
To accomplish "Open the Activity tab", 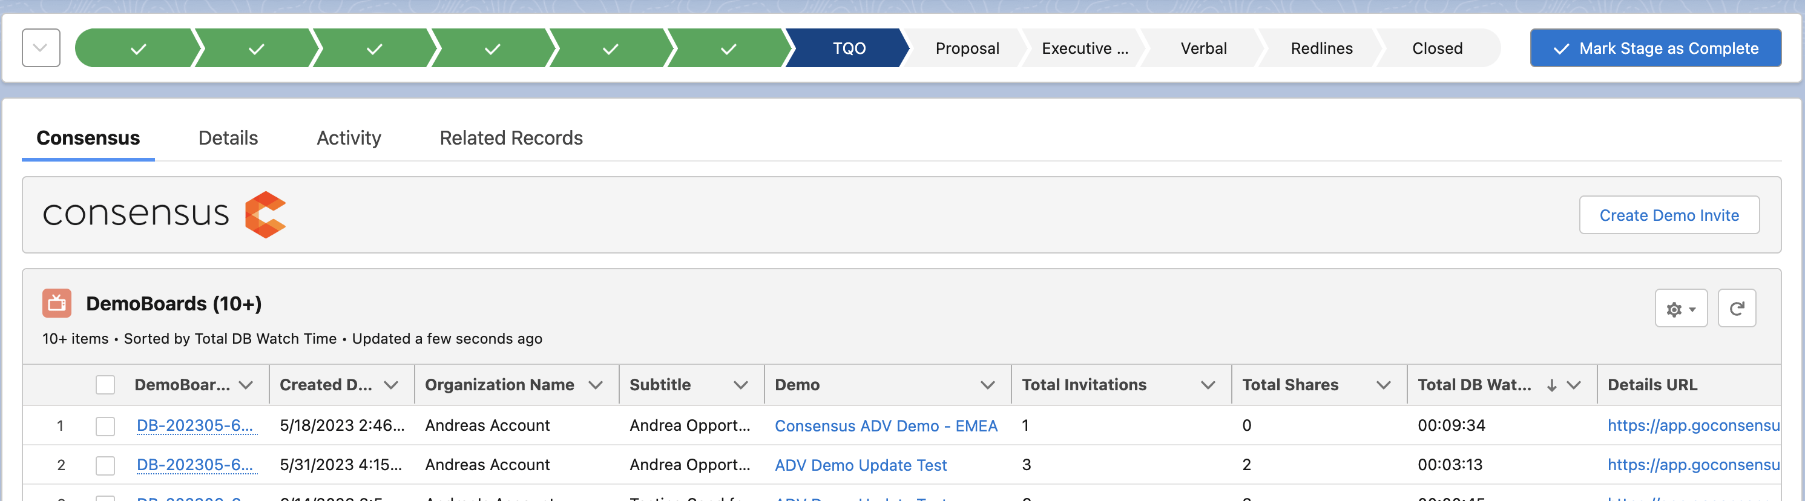I will (349, 138).
